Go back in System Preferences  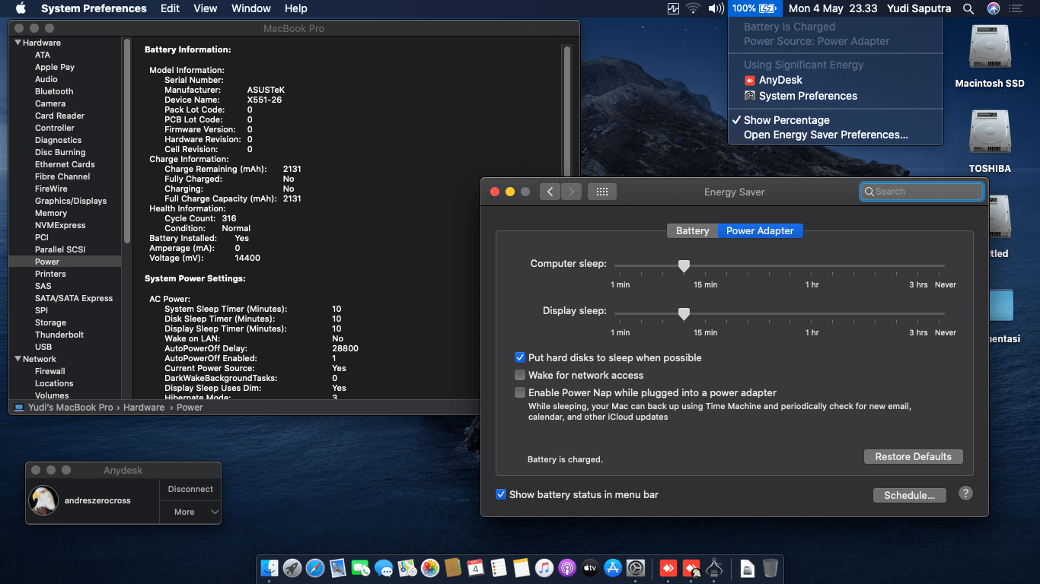(x=550, y=192)
